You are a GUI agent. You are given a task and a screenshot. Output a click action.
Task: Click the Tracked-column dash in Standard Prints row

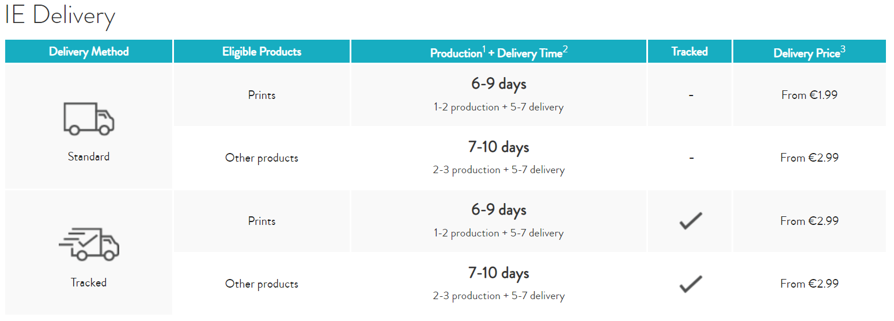(x=691, y=95)
